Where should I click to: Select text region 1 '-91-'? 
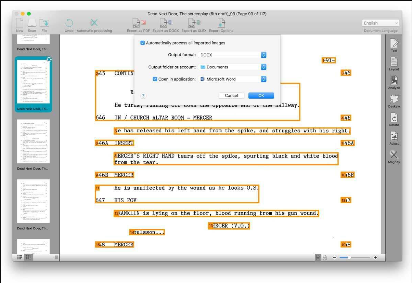pyautogui.click(x=329, y=60)
